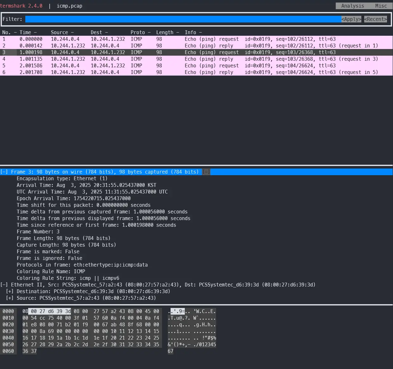
Task: Select the 'Frame Length: 98 bytes' line
Action: [64, 238]
